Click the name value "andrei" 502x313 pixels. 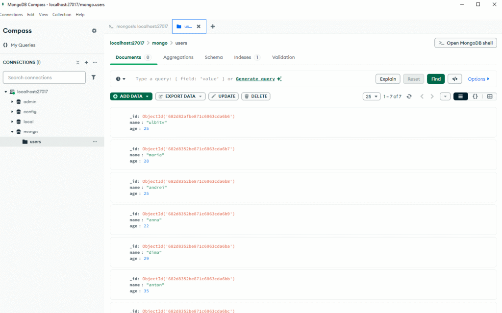coord(156,188)
